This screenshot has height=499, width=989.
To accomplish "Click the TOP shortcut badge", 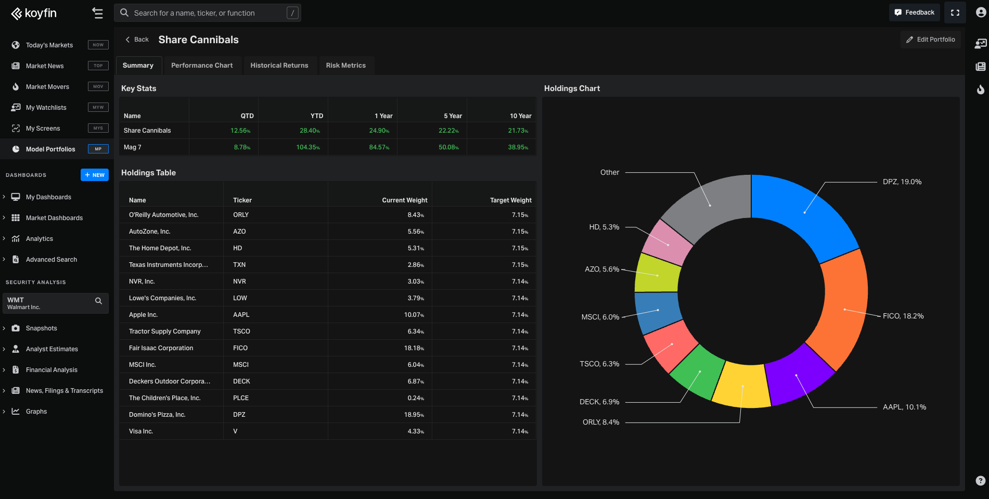I will [x=98, y=66].
